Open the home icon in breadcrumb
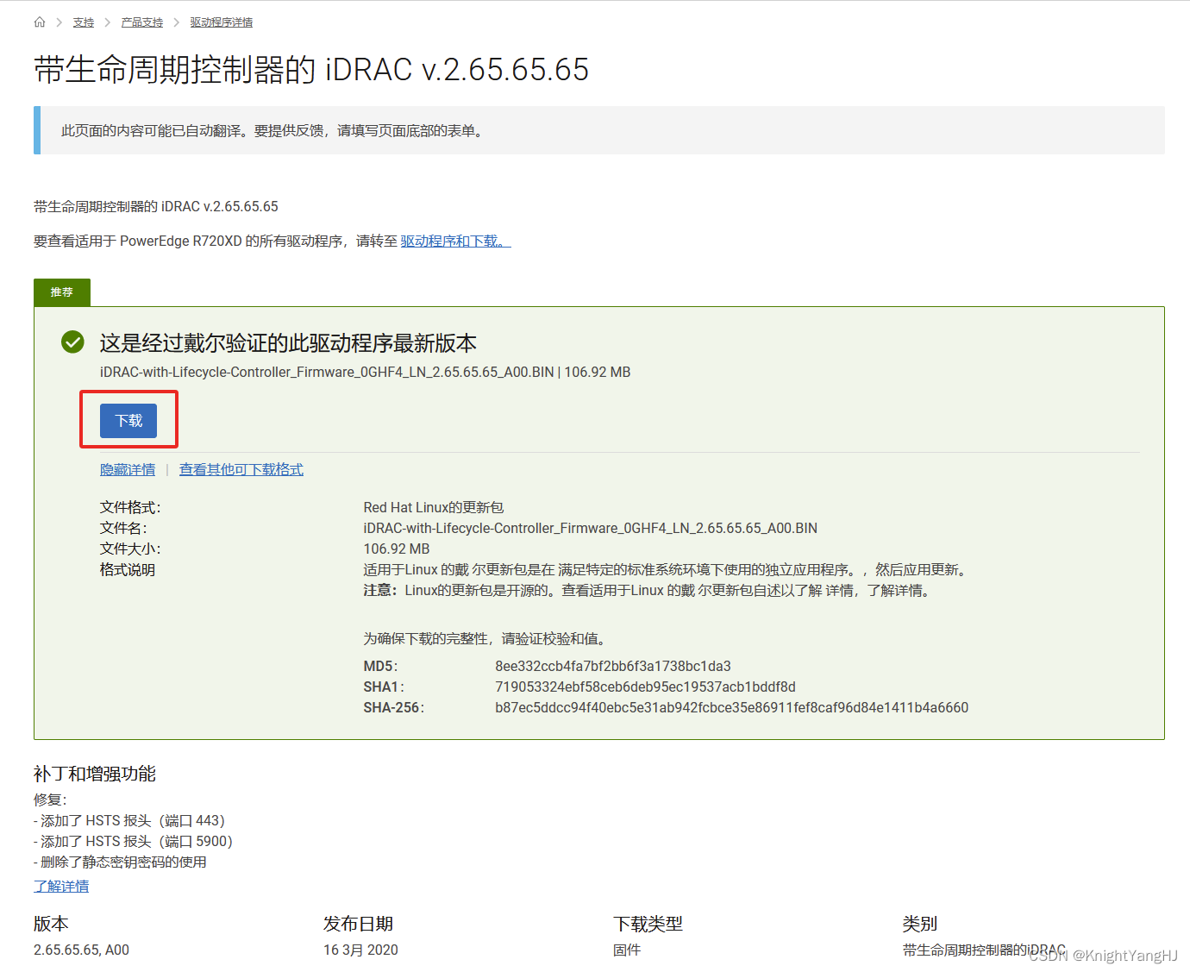Image resolution: width=1190 pixels, height=972 pixels. click(40, 22)
